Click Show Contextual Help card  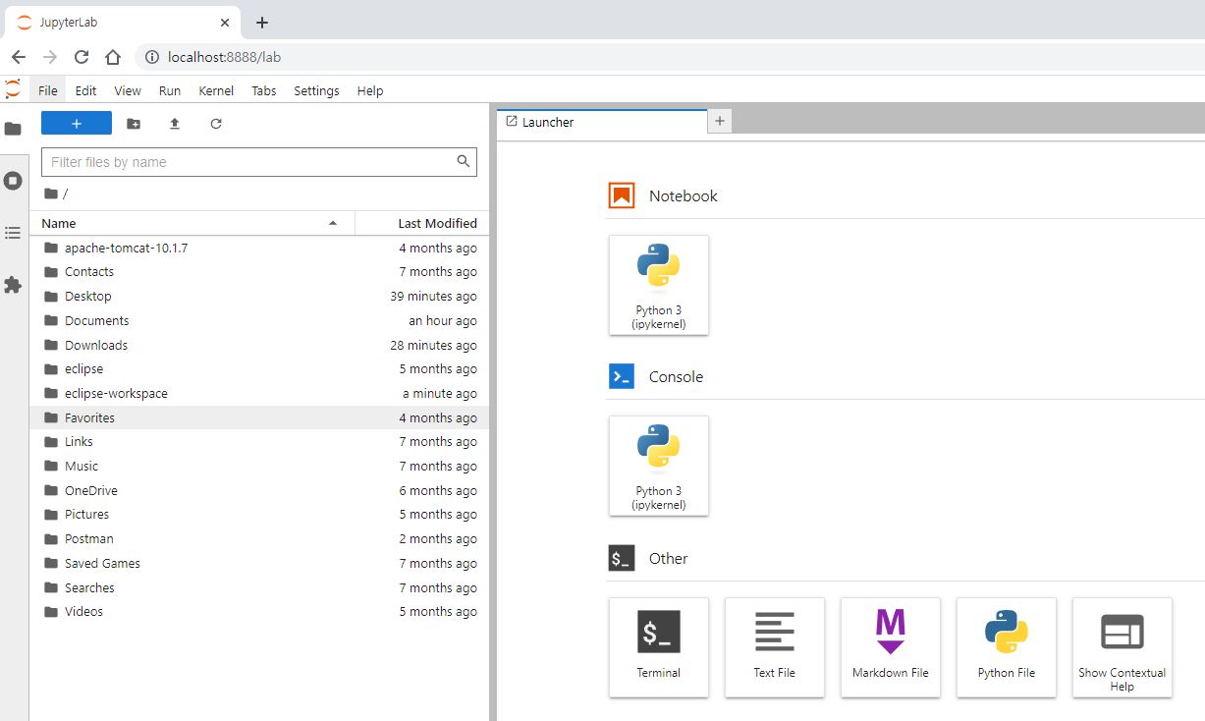coord(1123,647)
